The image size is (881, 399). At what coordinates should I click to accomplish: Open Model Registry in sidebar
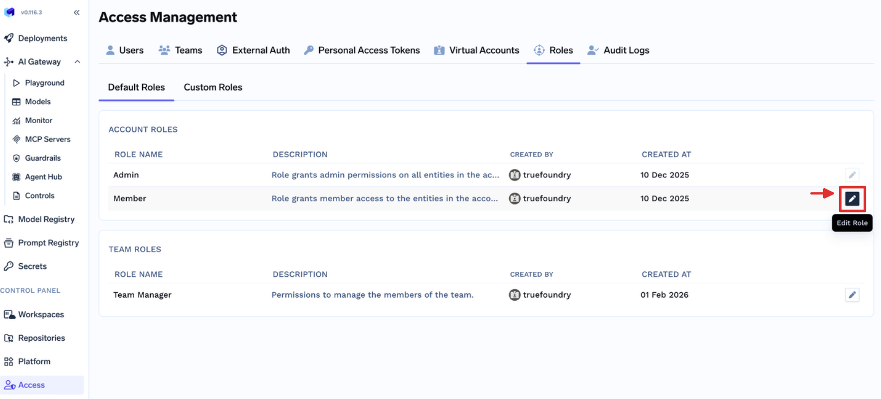pyautogui.click(x=46, y=219)
